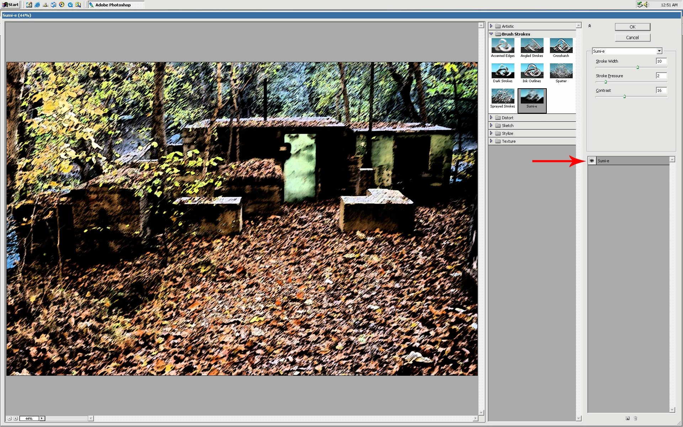Select the Sprayed Strokes filter
683x427 pixels.
coord(503,96)
